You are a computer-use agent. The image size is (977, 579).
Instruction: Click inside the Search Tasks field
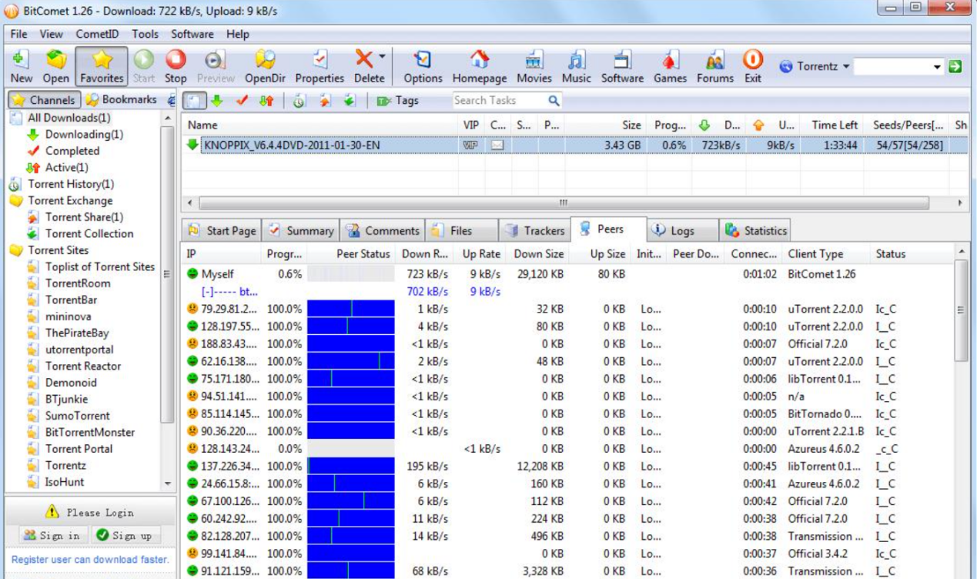tap(499, 101)
